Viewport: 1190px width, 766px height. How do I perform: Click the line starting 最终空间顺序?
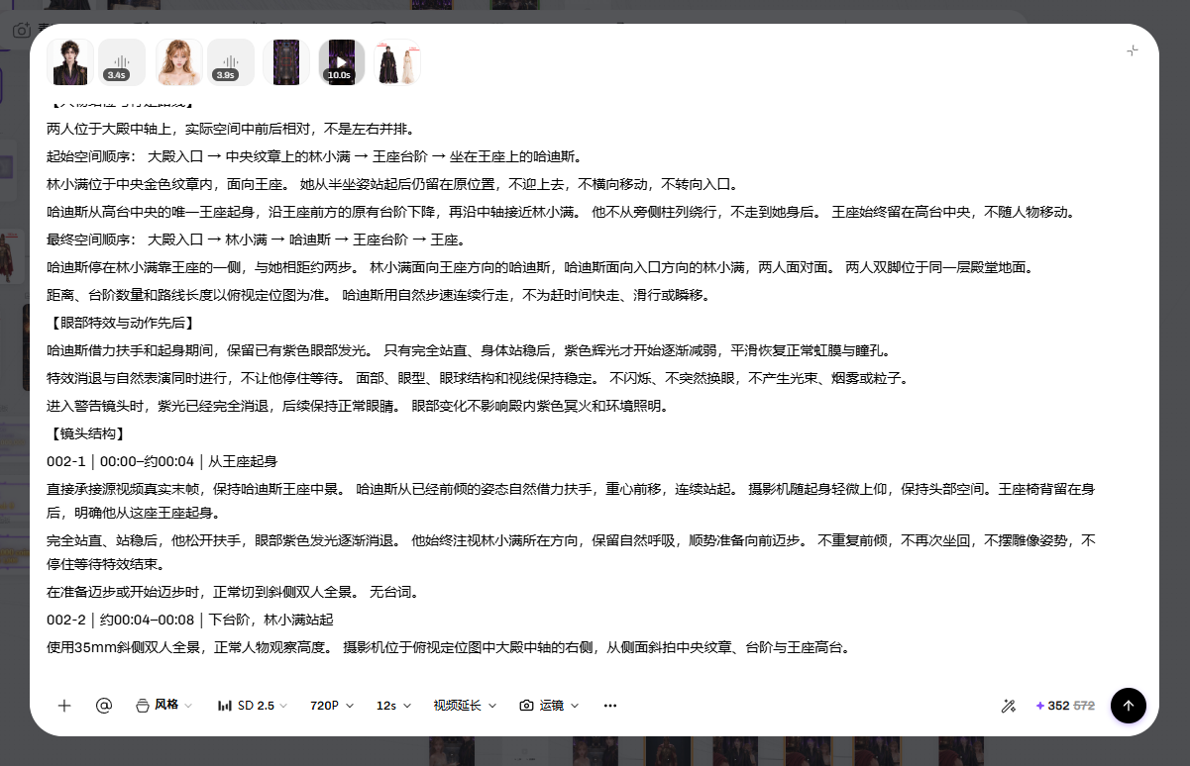tap(256, 239)
